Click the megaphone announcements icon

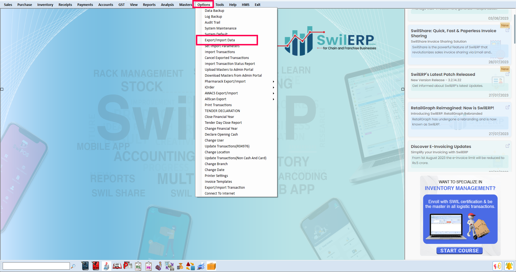(497, 266)
